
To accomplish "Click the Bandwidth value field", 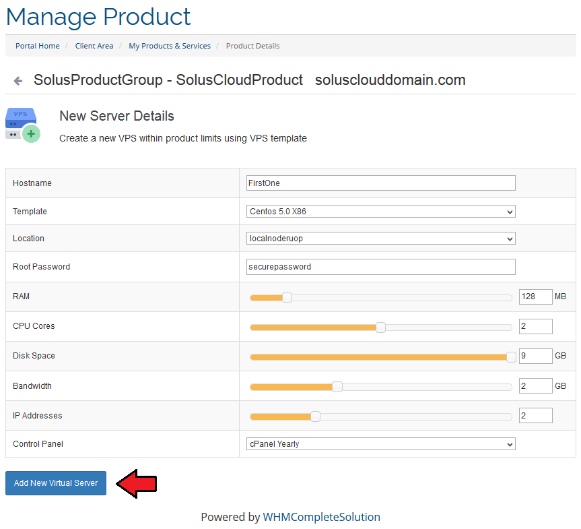I will coord(535,386).
